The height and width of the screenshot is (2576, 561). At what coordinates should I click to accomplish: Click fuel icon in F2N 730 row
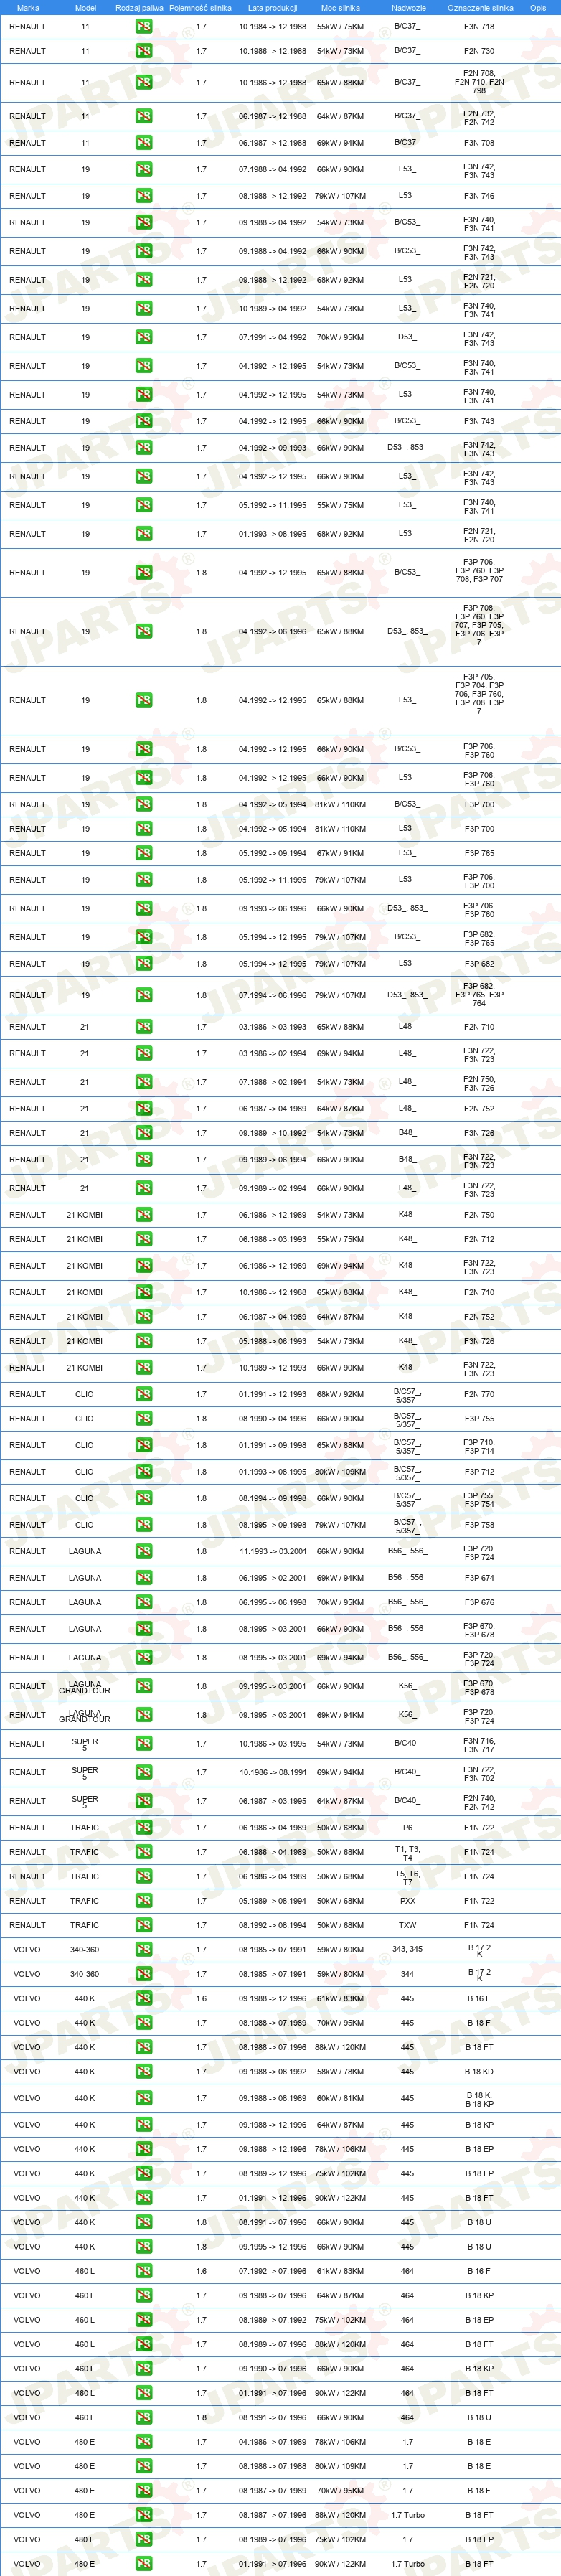[144, 51]
